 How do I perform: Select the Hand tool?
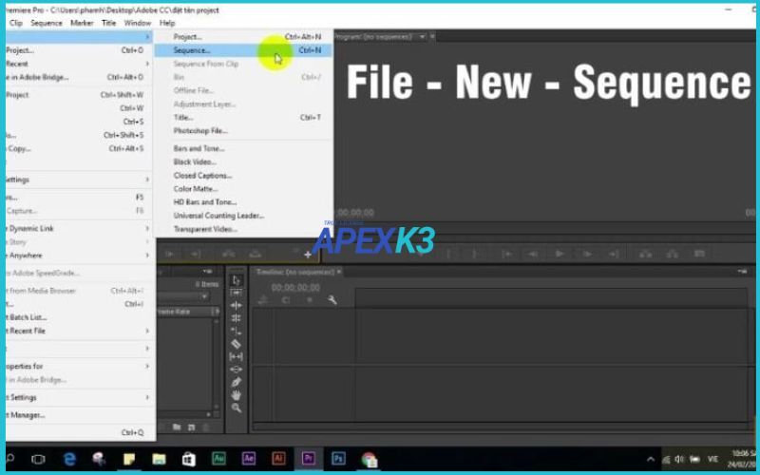[x=237, y=395]
